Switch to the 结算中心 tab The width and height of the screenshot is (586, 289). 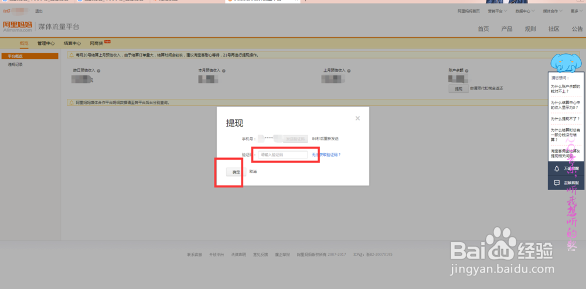click(72, 43)
